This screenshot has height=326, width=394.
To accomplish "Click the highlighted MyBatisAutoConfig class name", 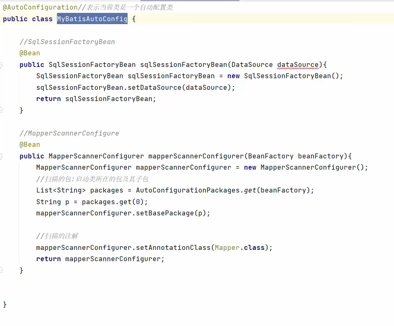I will (x=92, y=19).
